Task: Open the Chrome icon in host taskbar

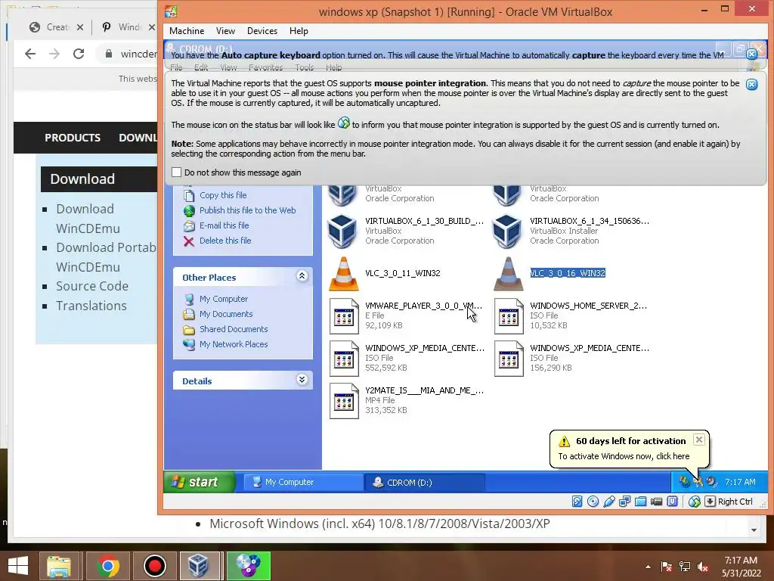Action: click(x=107, y=566)
